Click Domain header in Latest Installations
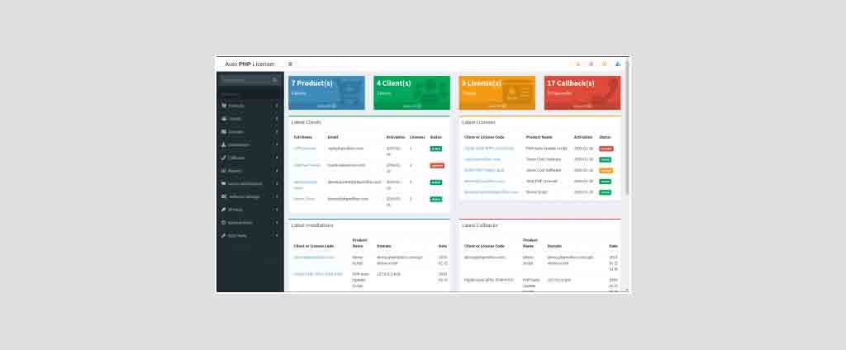Image resolution: width=846 pixels, height=350 pixels. point(383,246)
